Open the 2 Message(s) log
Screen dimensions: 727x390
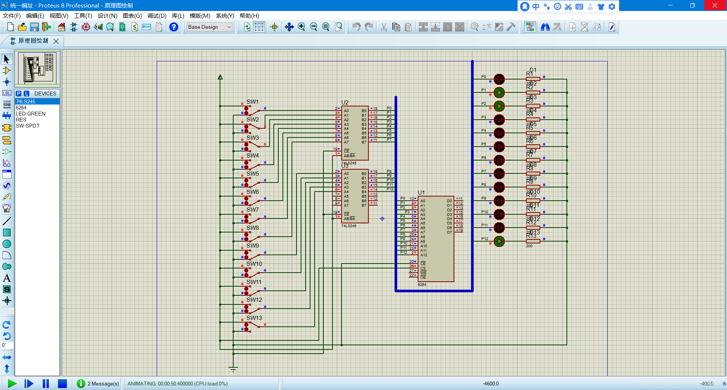[98, 384]
